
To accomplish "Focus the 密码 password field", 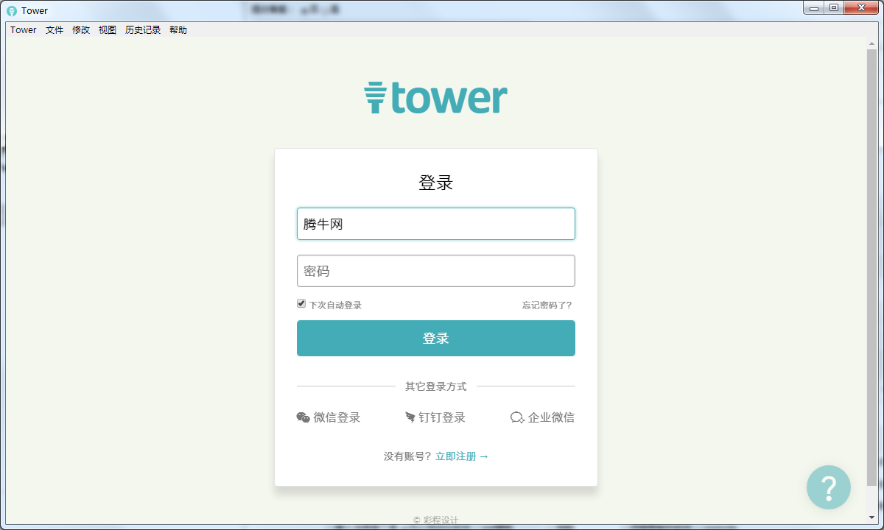I will pos(436,271).
